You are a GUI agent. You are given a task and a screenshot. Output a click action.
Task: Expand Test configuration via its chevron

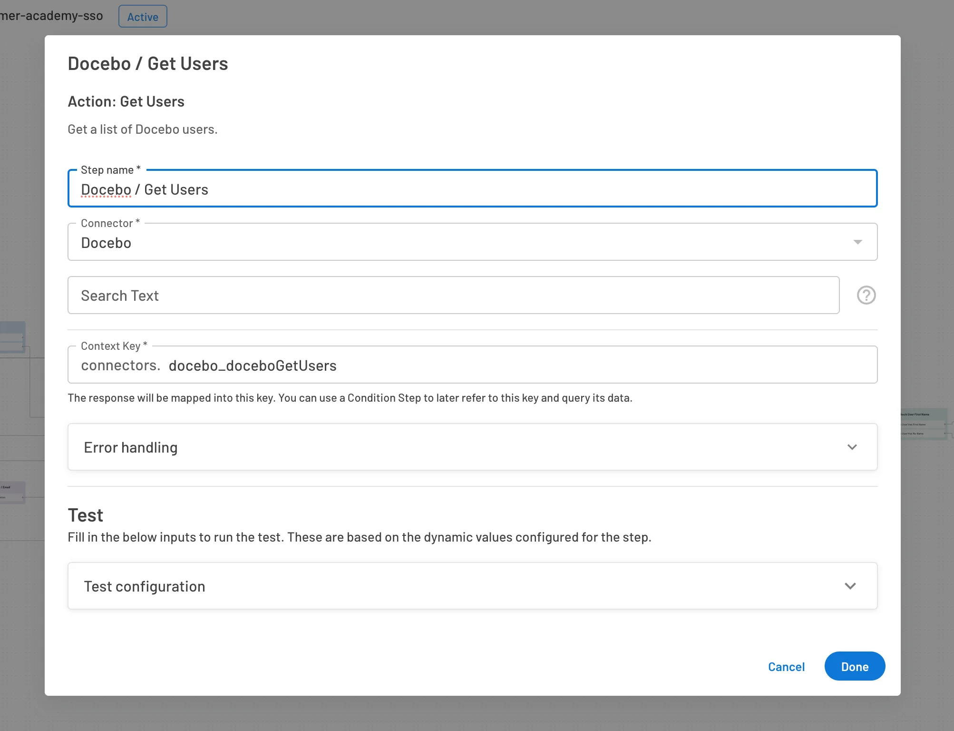coord(850,586)
